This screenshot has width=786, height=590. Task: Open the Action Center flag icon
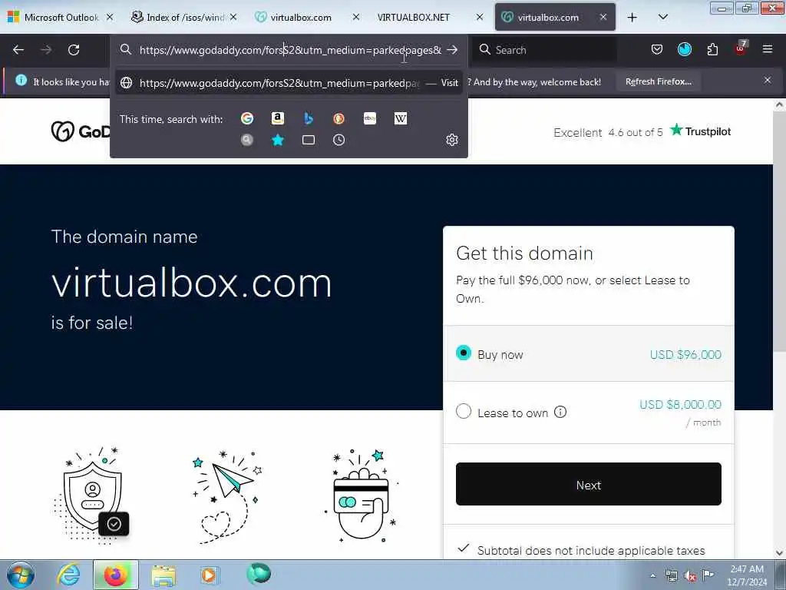(x=708, y=575)
